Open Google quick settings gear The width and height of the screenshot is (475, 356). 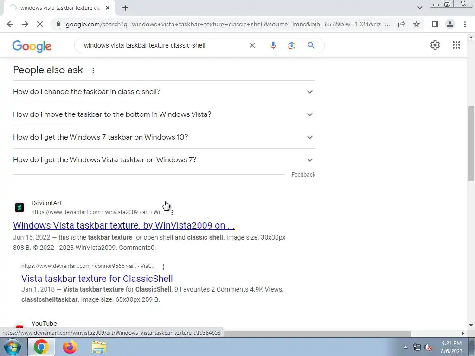pyautogui.click(x=435, y=45)
